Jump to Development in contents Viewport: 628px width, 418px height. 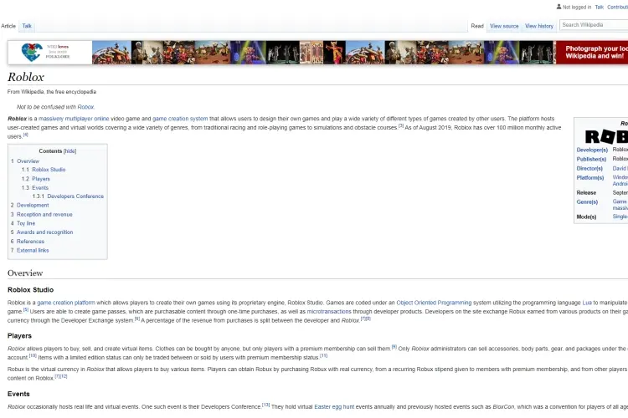[x=33, y=205]
